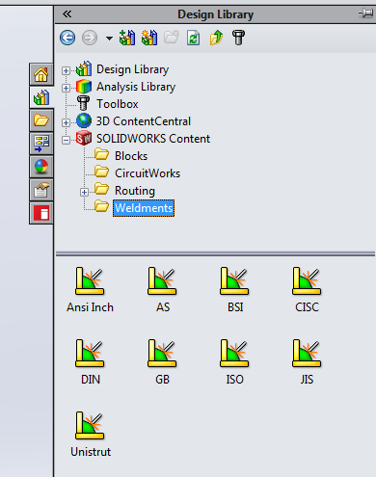This screenshot has width=376, height=477.
Task: Click the Blocks folder icon
Action: [102, 154]
